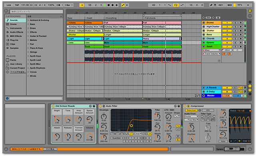Click the LFO Hz rate mode button
Viewport: 258px width, 156px height.
178,126
